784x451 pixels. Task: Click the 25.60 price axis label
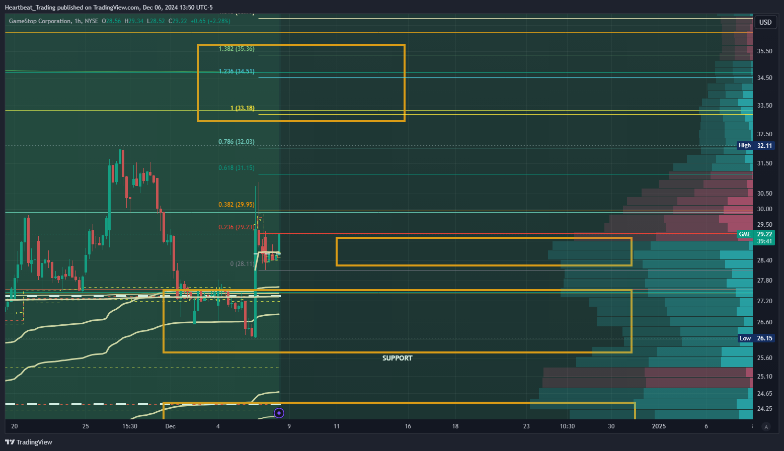coord(765,358)
